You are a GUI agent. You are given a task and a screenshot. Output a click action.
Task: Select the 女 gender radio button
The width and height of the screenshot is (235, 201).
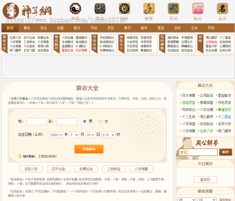point(101,121)
